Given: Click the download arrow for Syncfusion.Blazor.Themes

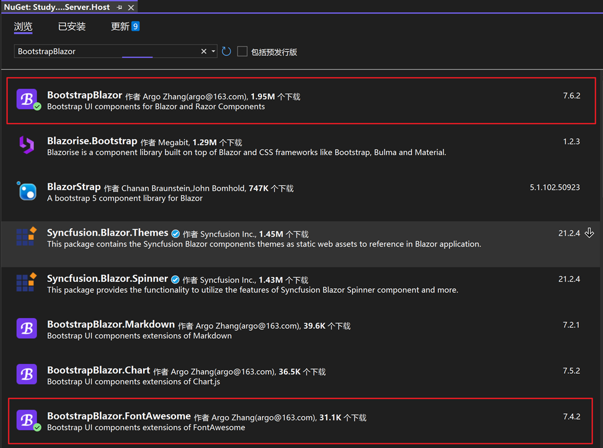Looking at the screenshot, I should (x=589, y=233).
